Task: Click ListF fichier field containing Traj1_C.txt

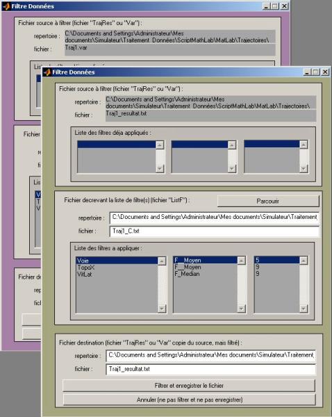Action: point(214,231)
